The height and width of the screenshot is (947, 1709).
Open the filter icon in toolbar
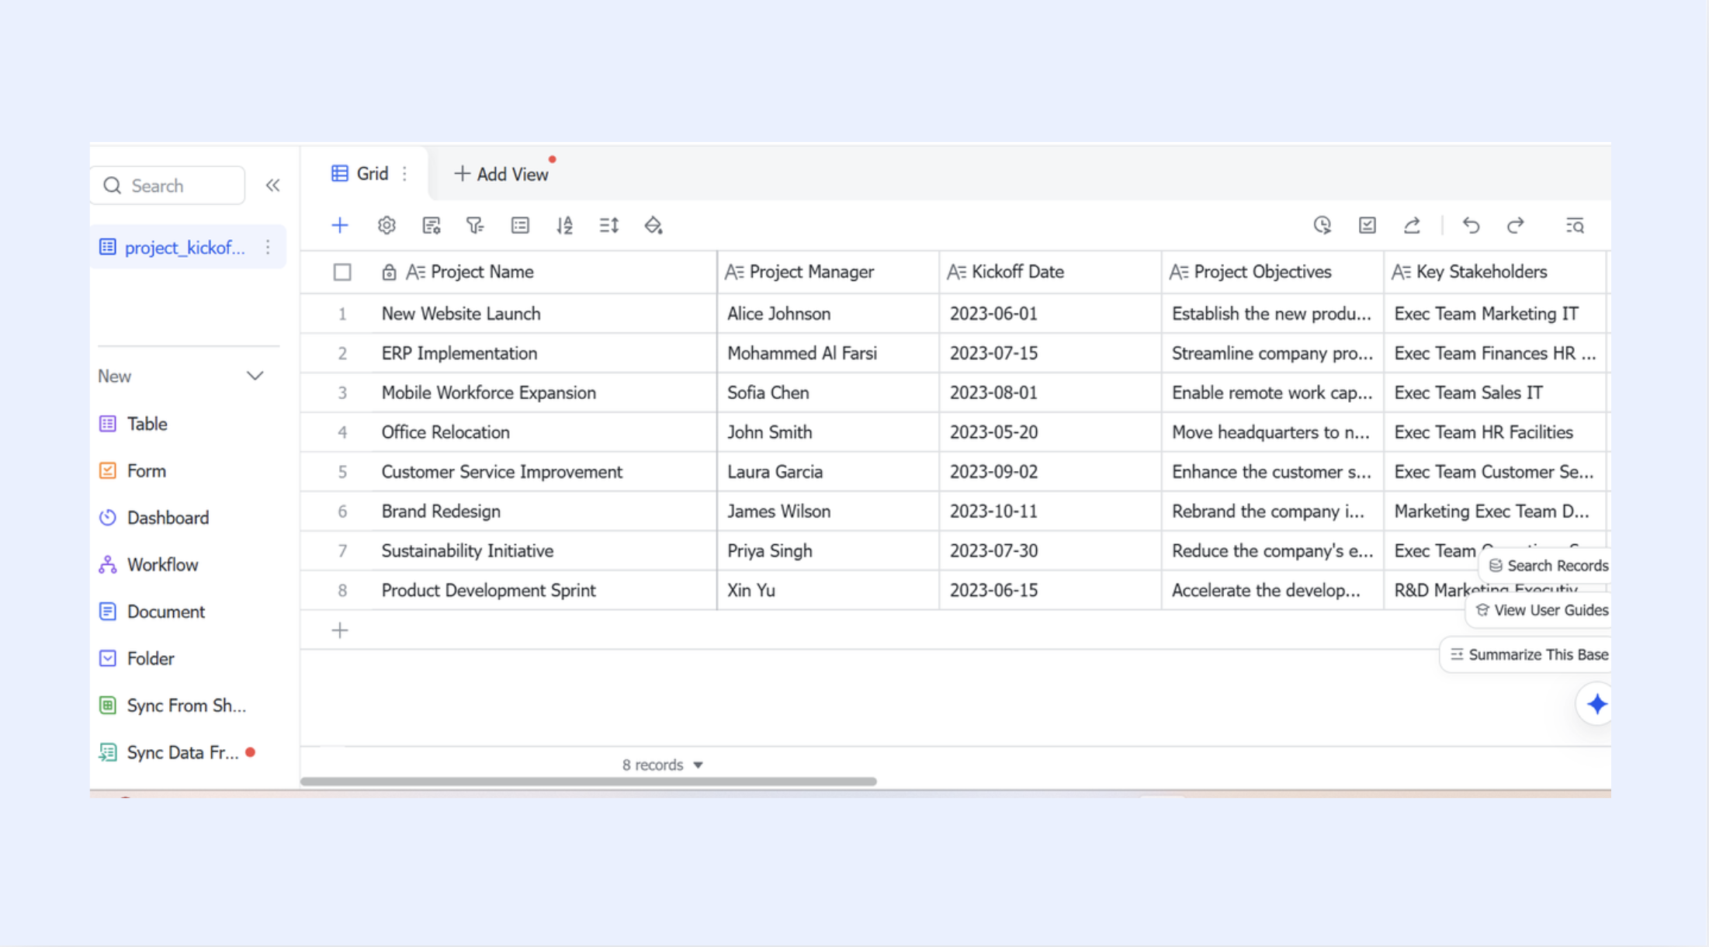click(x=475, y=225)
